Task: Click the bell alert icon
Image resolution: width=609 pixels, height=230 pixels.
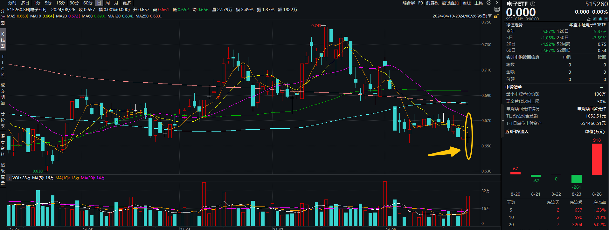Action: (600, 19)
